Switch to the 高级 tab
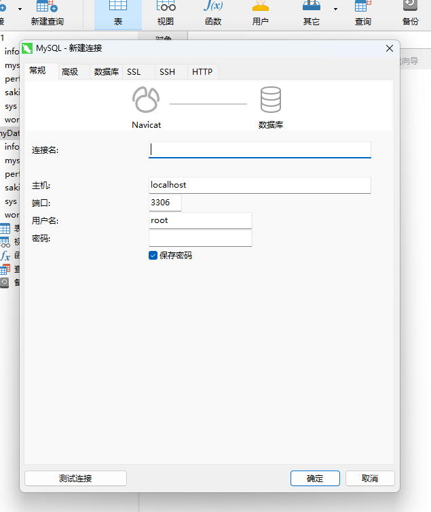This screenshot has height=512, width=431. point(74,72)
